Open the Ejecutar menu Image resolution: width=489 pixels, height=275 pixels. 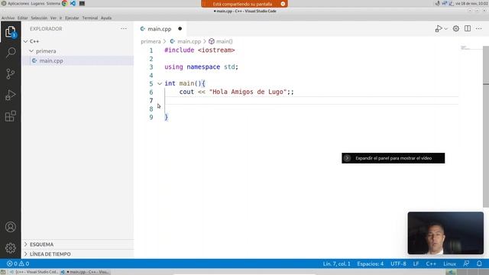point(72,18)
